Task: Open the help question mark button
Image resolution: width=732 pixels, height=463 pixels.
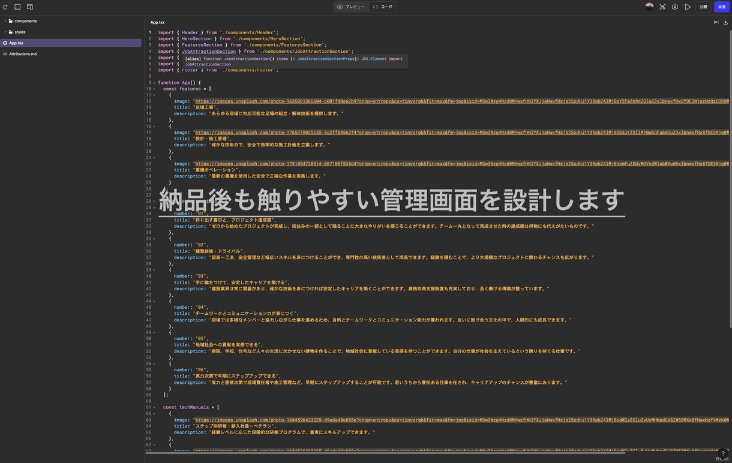Action: click(x=723, y=453)
